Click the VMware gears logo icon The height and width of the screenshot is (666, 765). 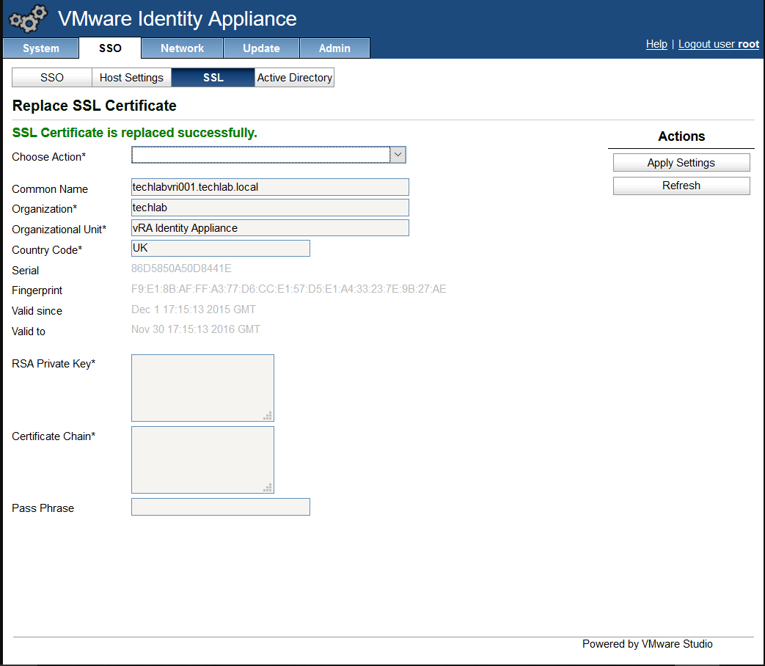pos(29,19)
